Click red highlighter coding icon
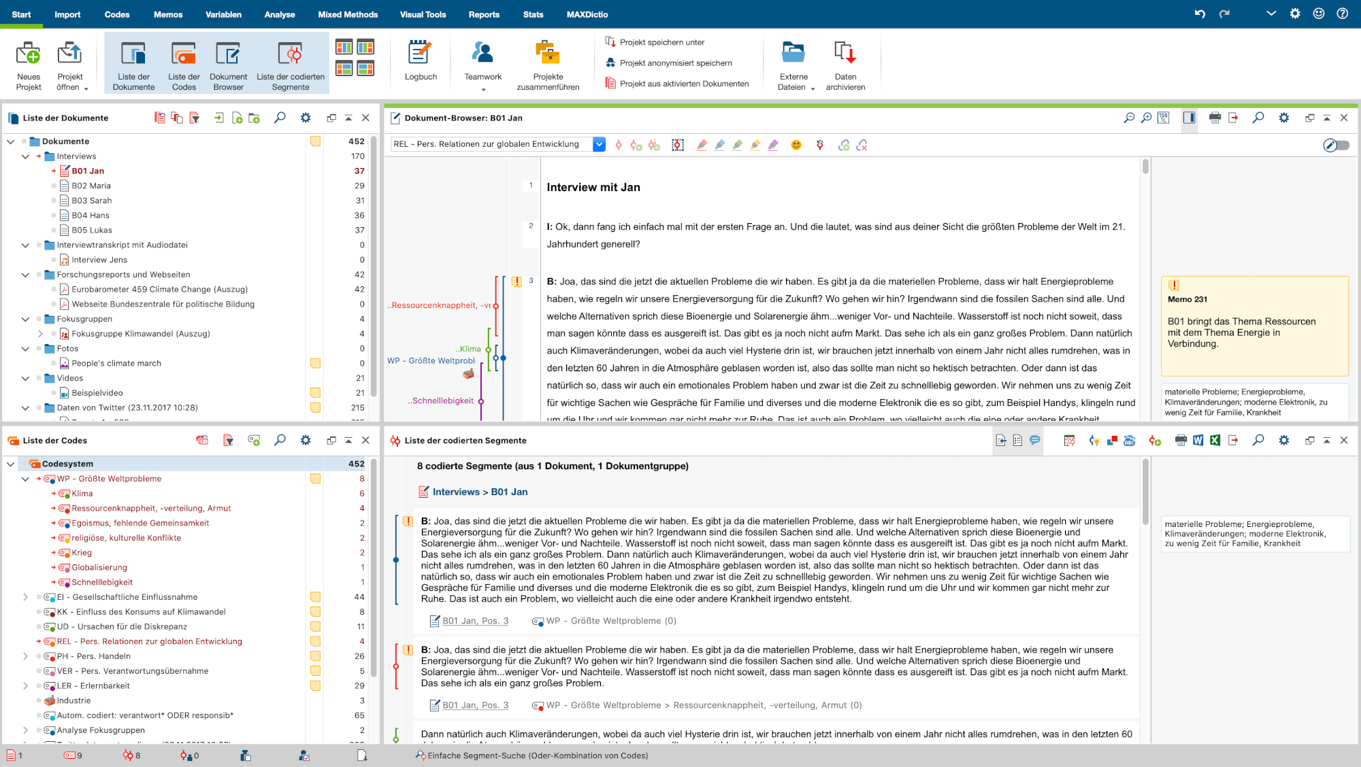Viewport: 1361px width, 767px height. tap(702, 145)
